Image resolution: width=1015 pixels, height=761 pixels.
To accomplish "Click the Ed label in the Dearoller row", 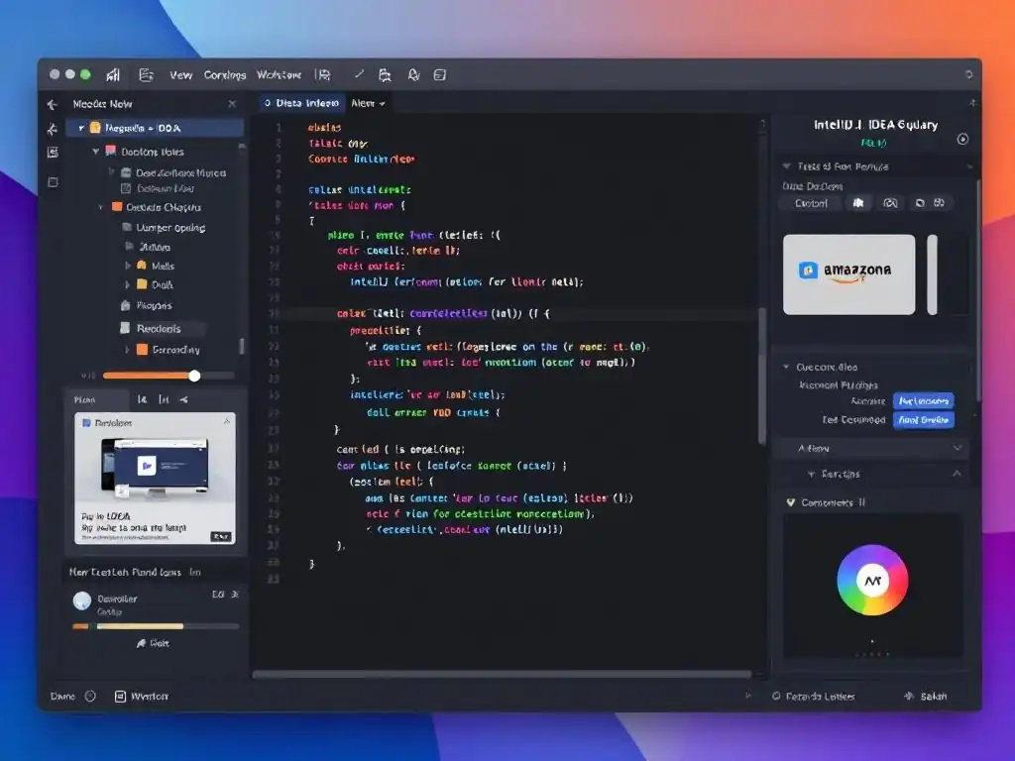I will click(218, 595).
